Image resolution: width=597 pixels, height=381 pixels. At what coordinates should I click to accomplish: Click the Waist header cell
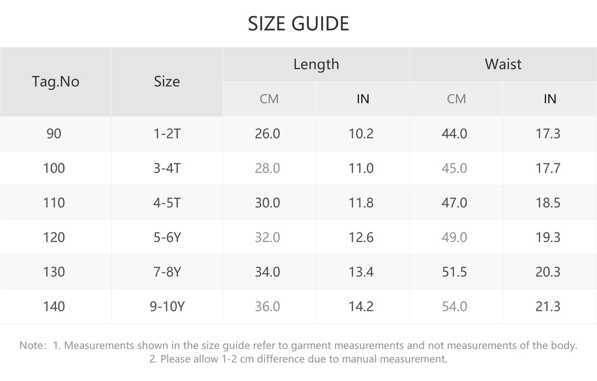pyautogui.click(x=503, y=64)
